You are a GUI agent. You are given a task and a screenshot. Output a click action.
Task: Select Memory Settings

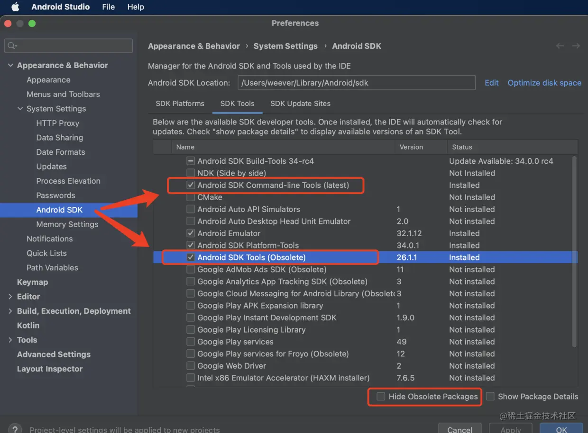pos(67,224)
